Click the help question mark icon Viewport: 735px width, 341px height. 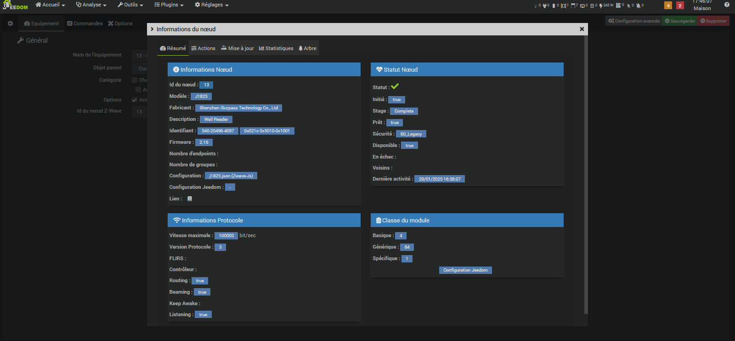click(x=727, y=5)
